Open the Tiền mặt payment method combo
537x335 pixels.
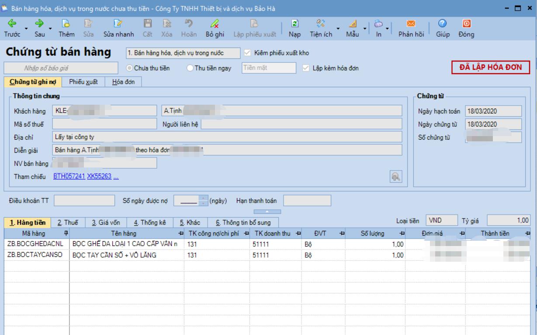pos(269,68)
